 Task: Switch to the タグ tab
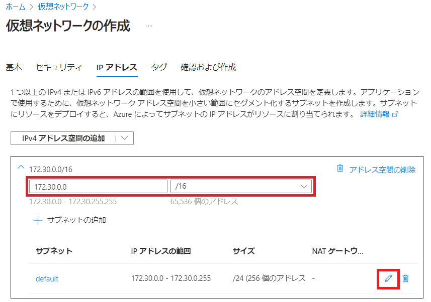coord(159,67)
